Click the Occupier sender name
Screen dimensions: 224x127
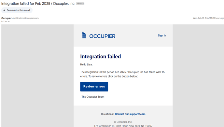click(x=7, y=18)
